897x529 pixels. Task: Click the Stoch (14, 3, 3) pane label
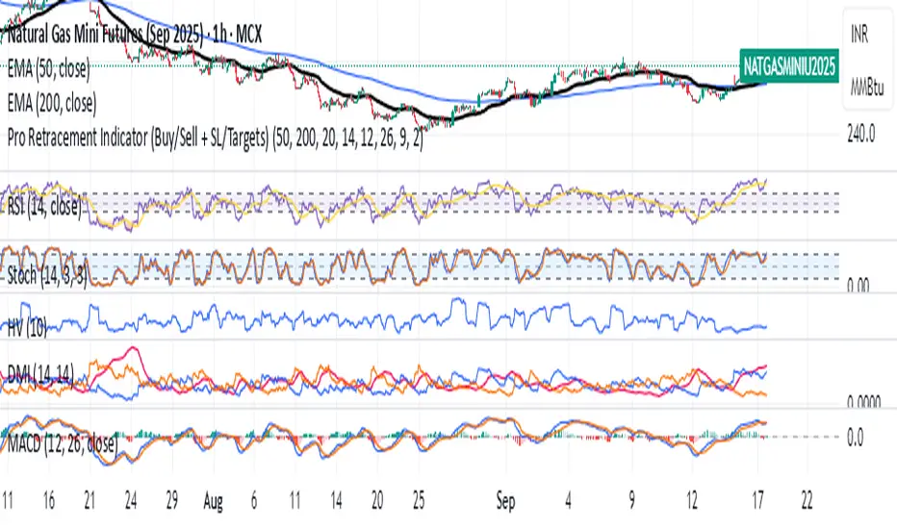tap(47, 275)
